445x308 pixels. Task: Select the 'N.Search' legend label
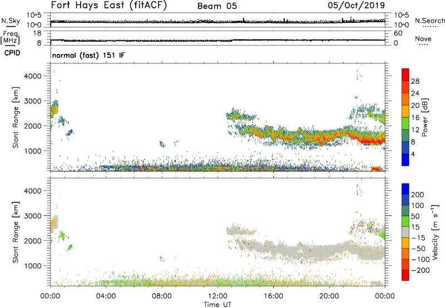pos(430,21)
